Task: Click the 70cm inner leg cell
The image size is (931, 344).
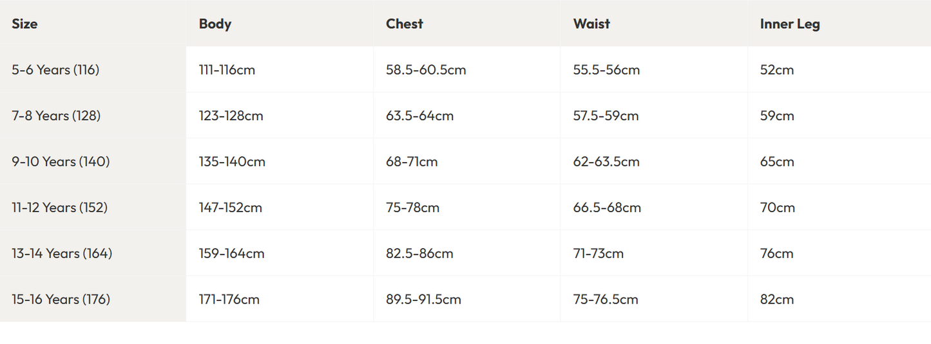Action: click(777, 208)
